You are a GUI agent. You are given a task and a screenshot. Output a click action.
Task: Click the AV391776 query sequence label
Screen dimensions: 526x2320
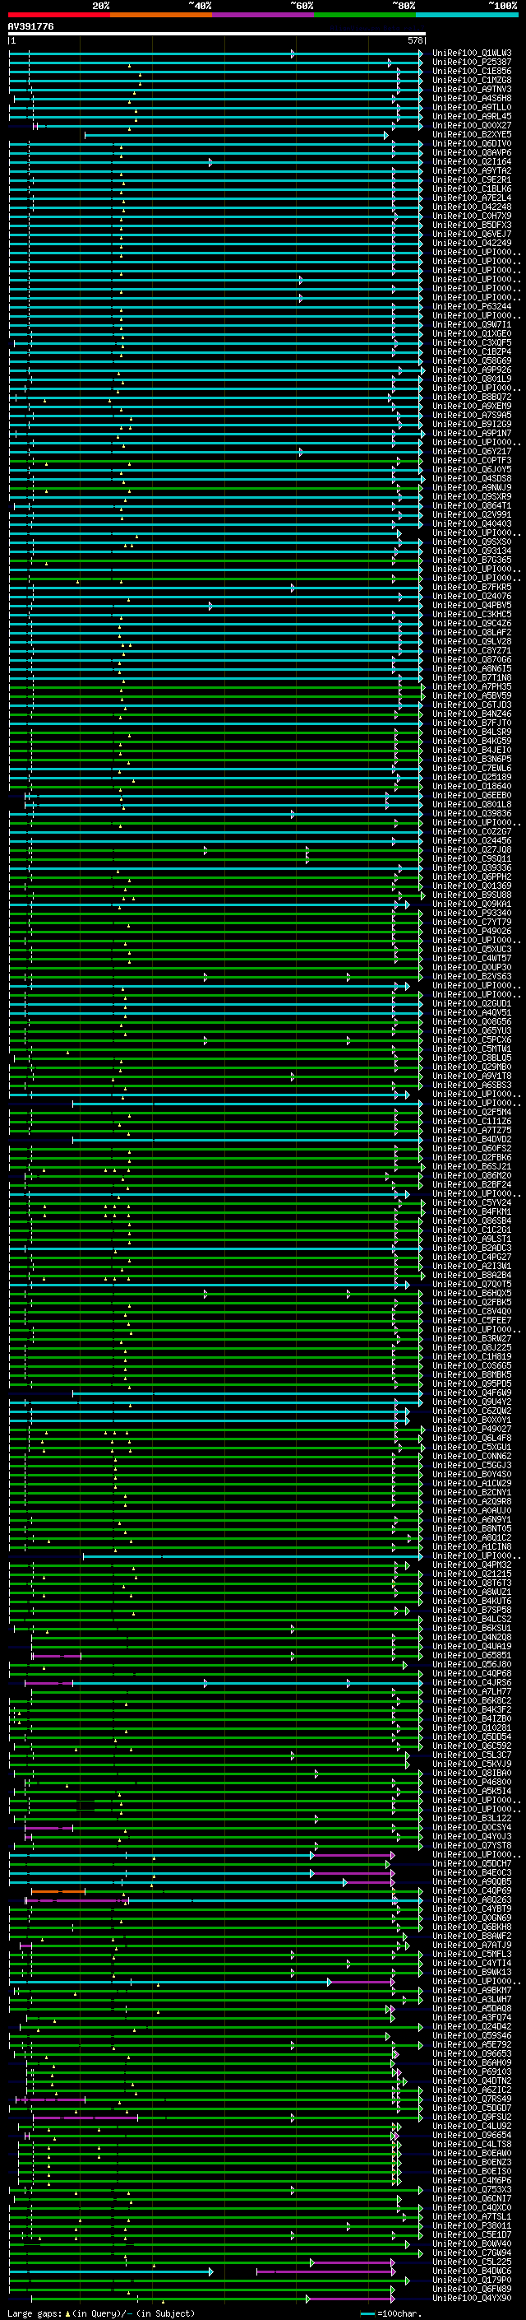point(30,27)
